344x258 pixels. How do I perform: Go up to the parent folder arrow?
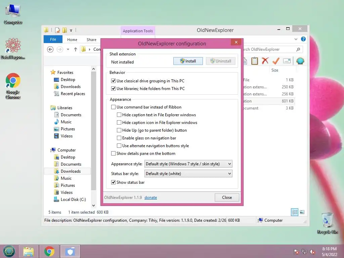[76, 49]
